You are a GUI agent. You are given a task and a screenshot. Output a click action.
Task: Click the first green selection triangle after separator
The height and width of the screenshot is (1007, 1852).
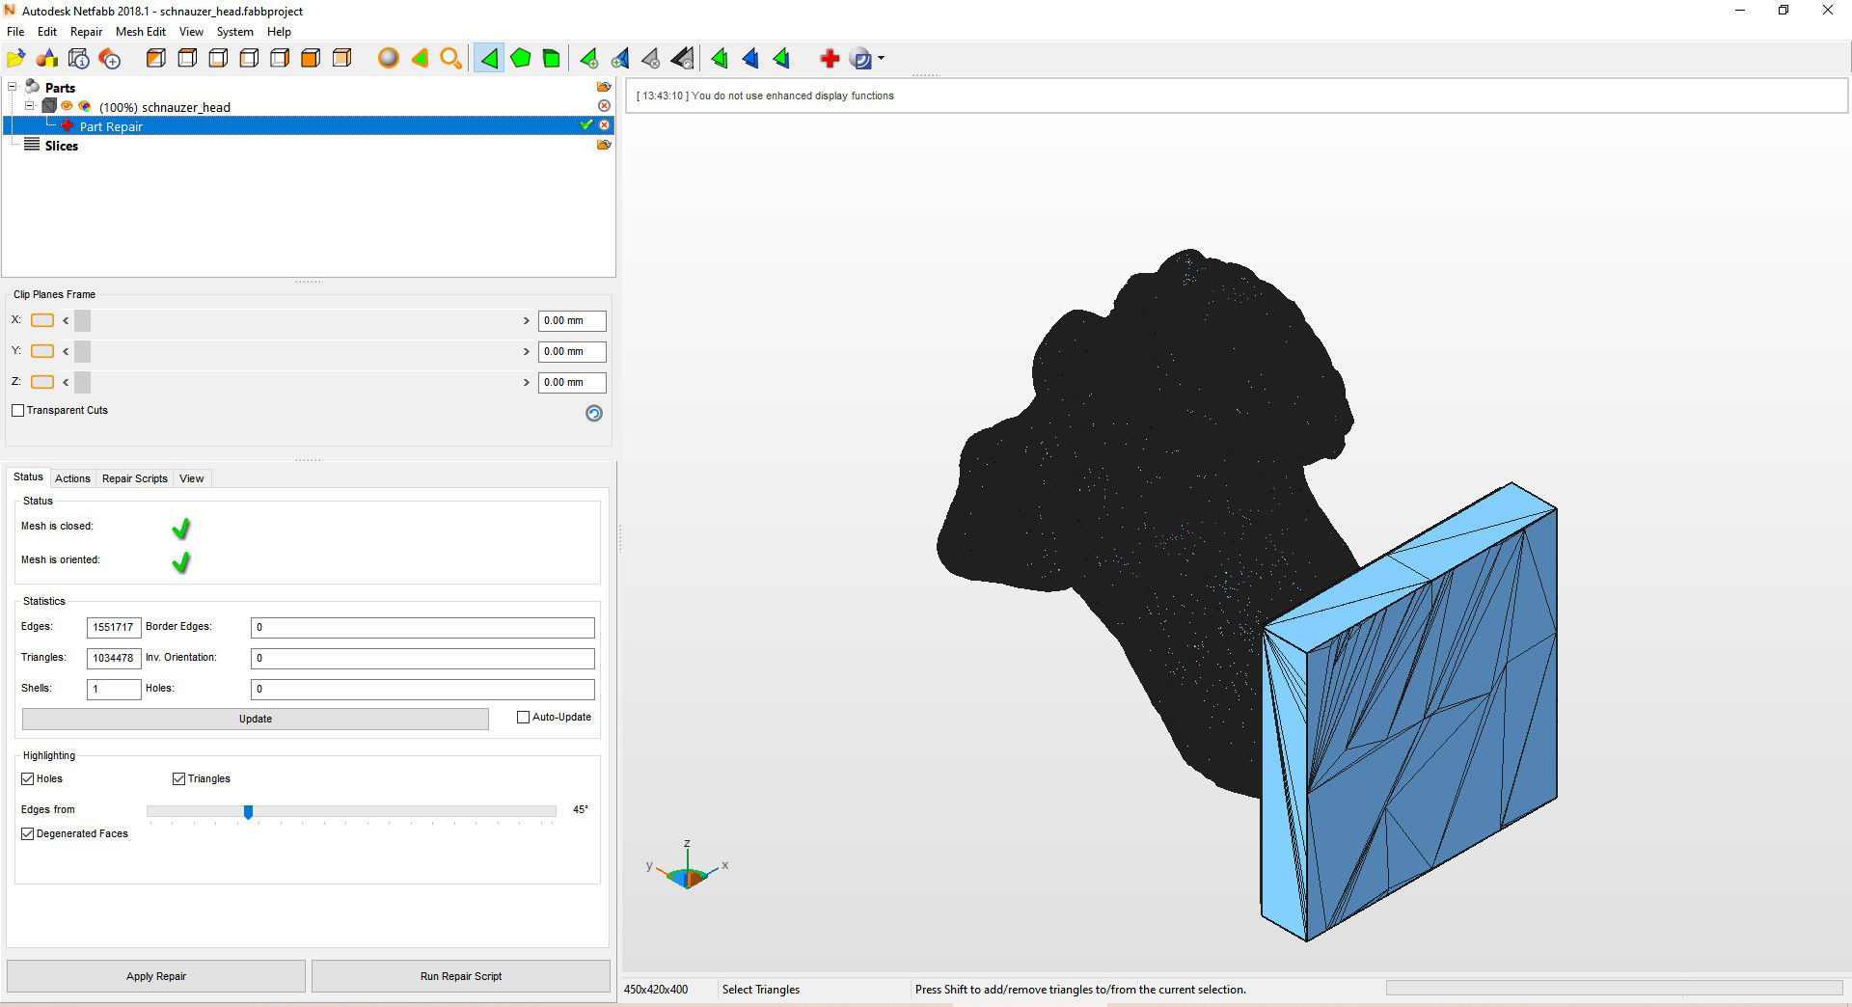click(720, 59)
